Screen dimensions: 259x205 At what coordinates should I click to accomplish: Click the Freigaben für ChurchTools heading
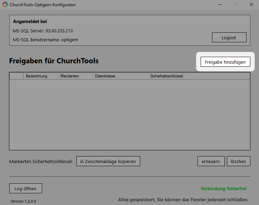54,61
